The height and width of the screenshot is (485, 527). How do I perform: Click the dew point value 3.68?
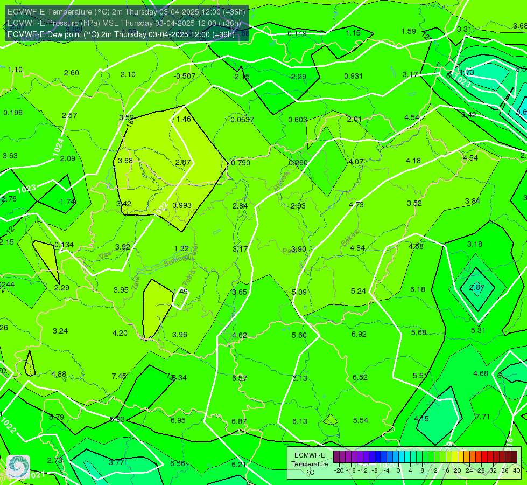pyautogui.click(x=125, y=161)
